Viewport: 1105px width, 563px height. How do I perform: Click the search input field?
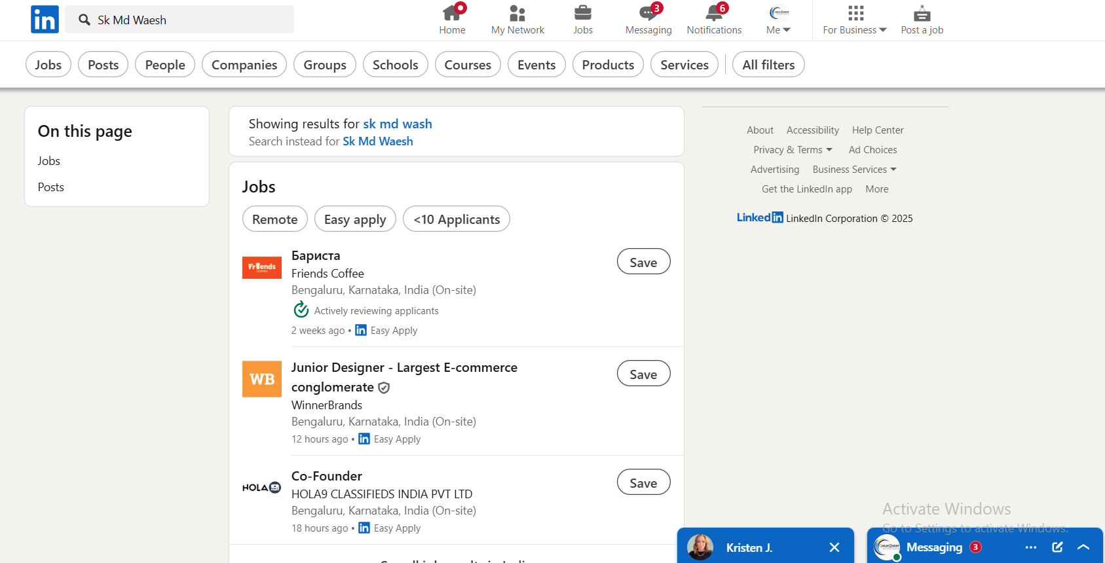pyautogui.click(x=190, y=20)
